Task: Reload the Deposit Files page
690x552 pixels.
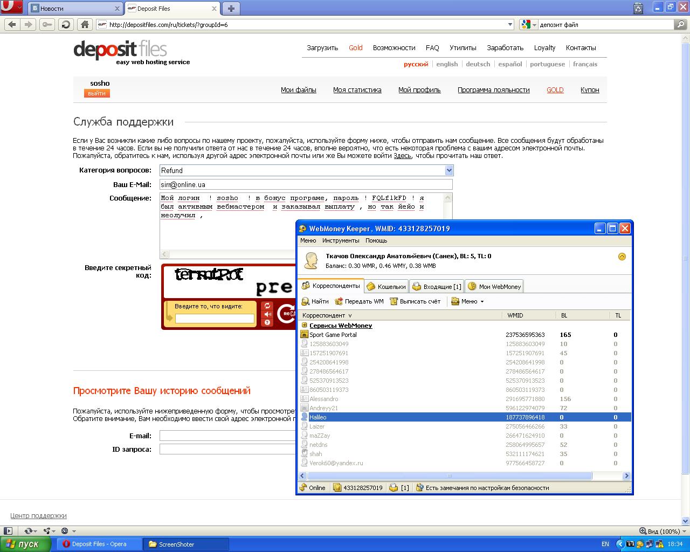Action: coord(66,24)
